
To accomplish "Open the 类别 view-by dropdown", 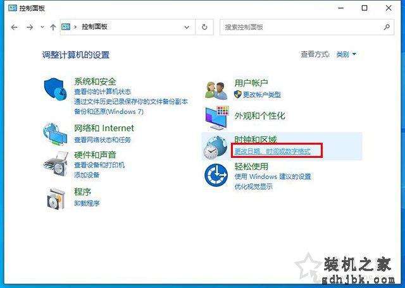I will [346, 54].
